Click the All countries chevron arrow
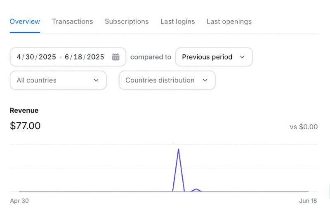330x222 pixels. click(96, 80)
